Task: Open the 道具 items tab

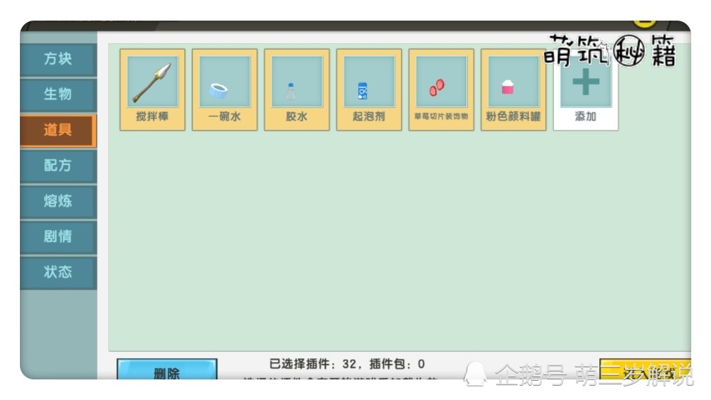Action: pyautogui.click(x=58, y=131)
